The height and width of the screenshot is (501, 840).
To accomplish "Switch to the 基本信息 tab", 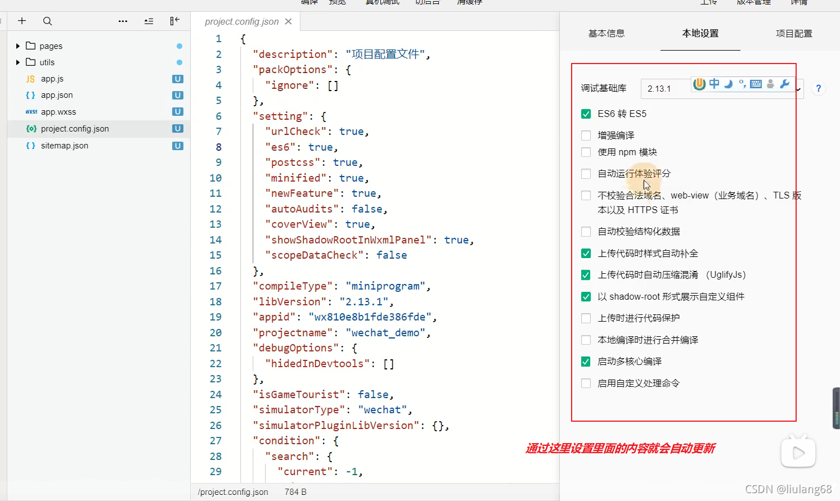I will (607, 33).
